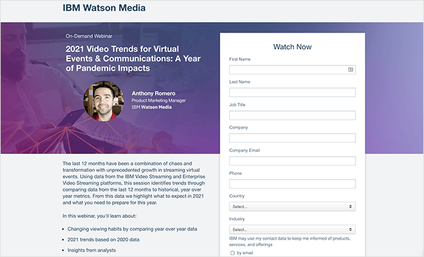The width and height of the screenshot is (424, 257).
Task: Click bullet '2021 trends based on 2020 data'
Action: (x=104, y=240)
